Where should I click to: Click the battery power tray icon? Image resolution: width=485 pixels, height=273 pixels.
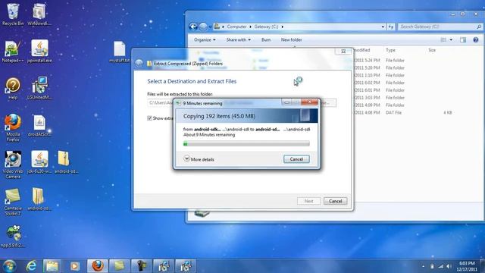click(x=432, y=266)
